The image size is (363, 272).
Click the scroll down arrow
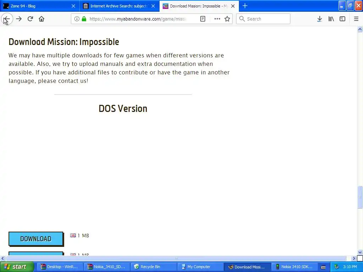[360, 252]
